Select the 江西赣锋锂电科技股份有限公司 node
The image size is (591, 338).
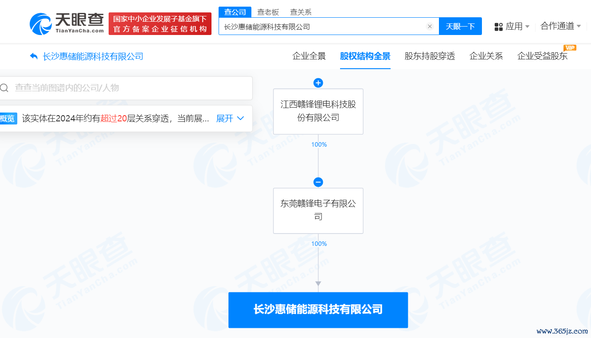[x=318, y=111]
